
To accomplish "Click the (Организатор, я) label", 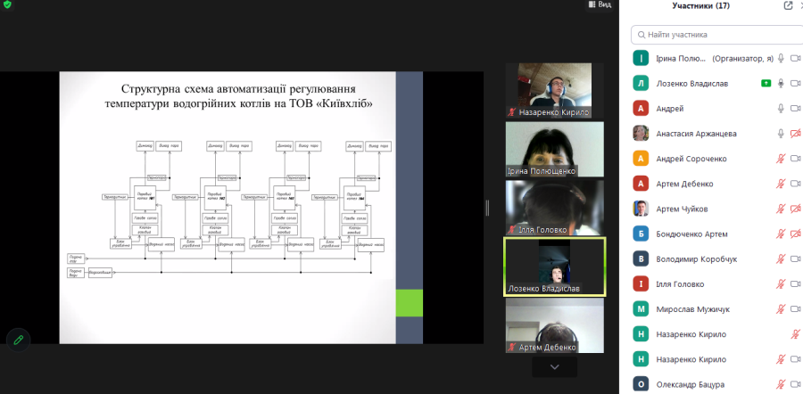I will [x=742, y=58].
